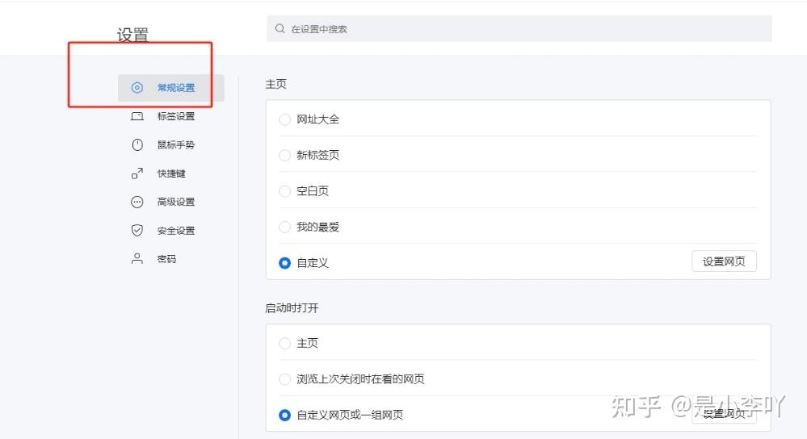The height and width of the screenshot is (439, 807).
Task: Click the 浏览上次关闭时在看的网页 label text
Action: 360,378
